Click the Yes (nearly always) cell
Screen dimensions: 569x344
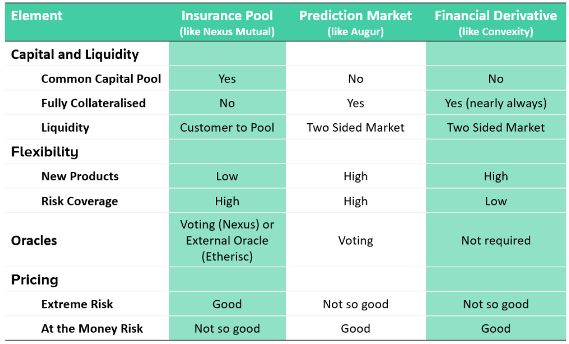[496, 103]
